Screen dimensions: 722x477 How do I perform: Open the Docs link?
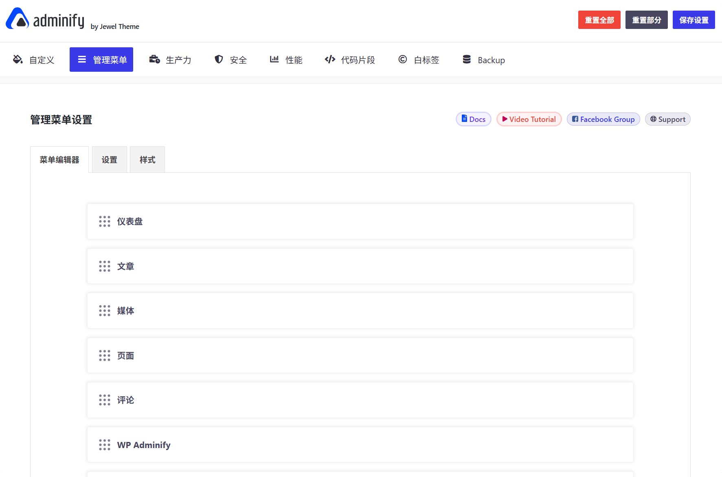pos(474,119)
